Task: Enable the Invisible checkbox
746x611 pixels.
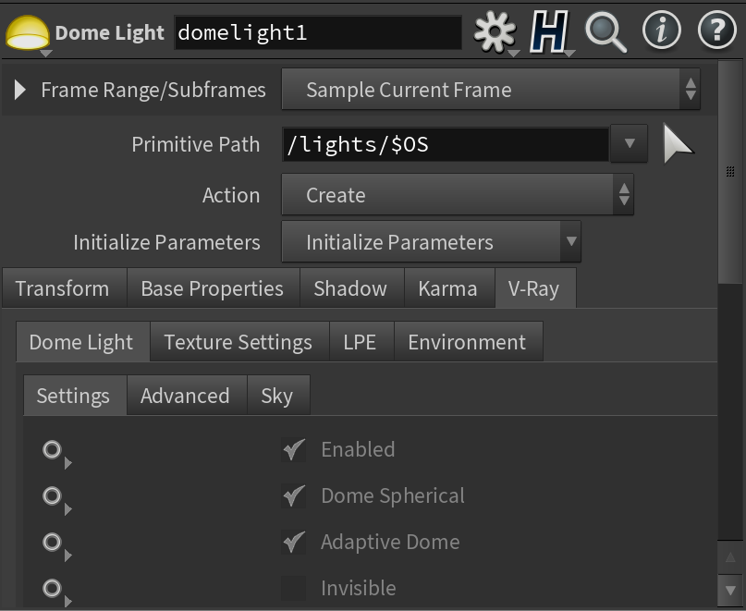Action: pos(294,588)
